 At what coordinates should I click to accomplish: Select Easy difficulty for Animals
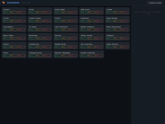pos(7,12)
